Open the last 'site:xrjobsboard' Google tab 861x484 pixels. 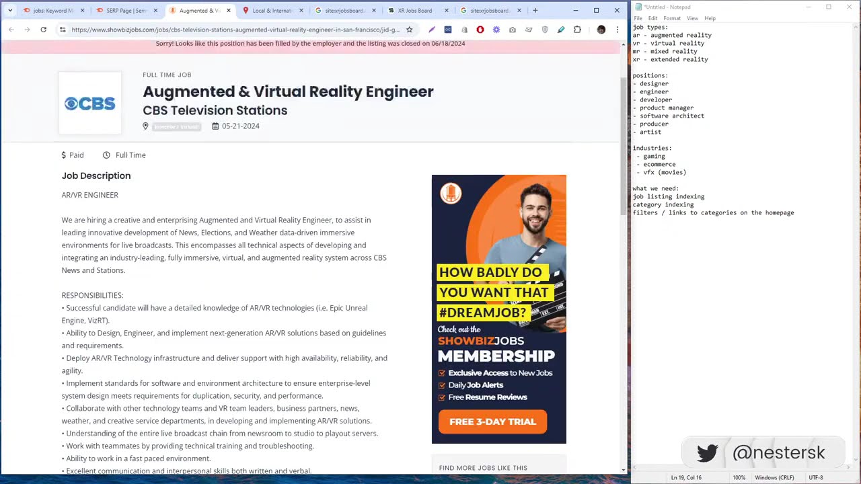pyautogui.click(x=490, y=11)
